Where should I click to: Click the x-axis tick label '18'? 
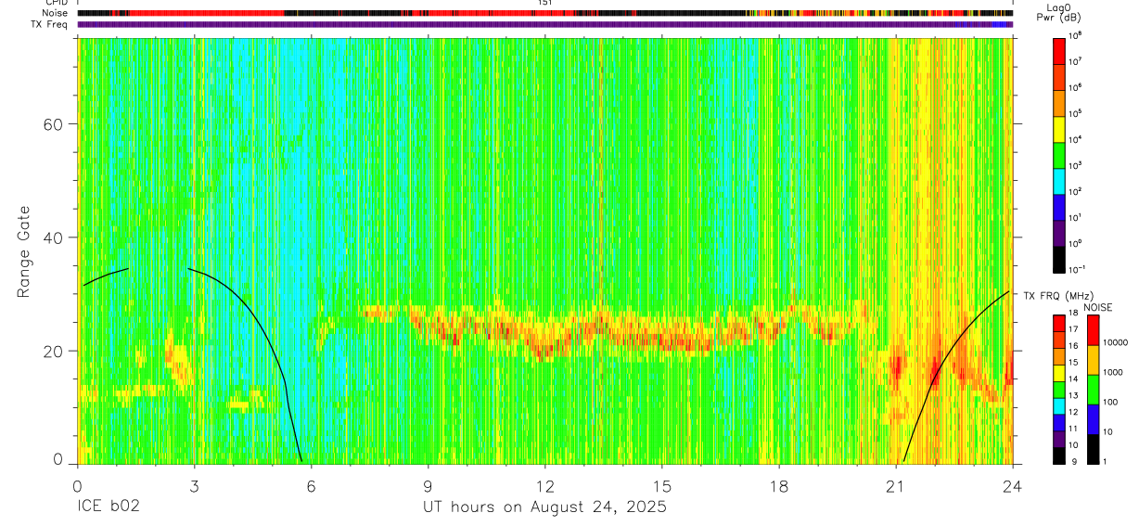778,484
